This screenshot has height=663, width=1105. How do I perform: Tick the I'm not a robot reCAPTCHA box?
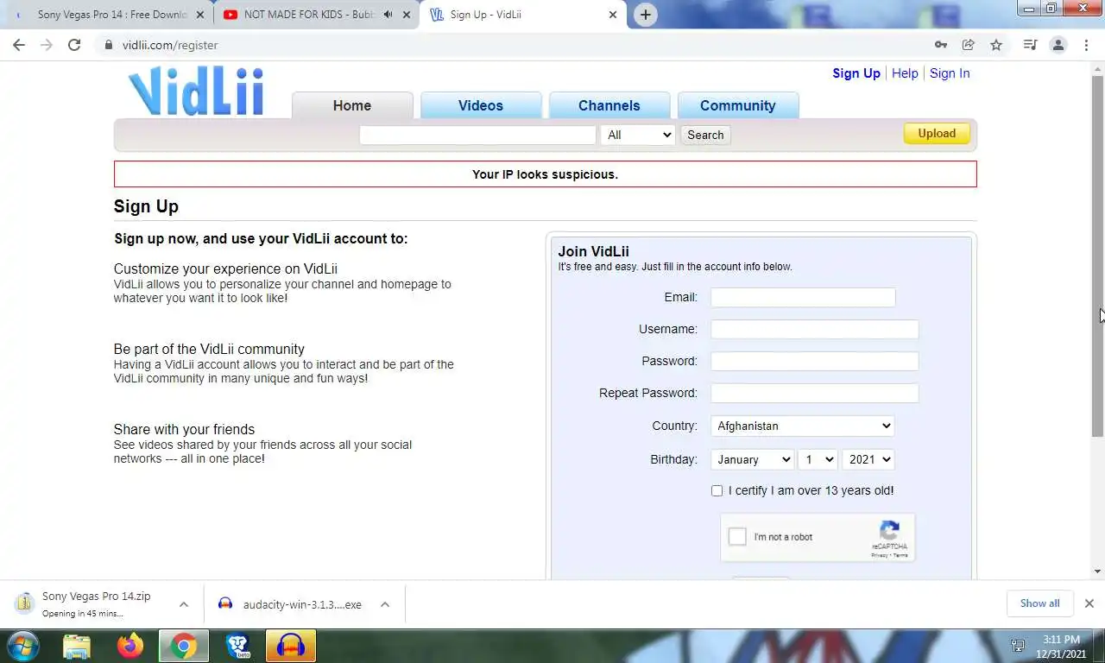tap(737, 537)
